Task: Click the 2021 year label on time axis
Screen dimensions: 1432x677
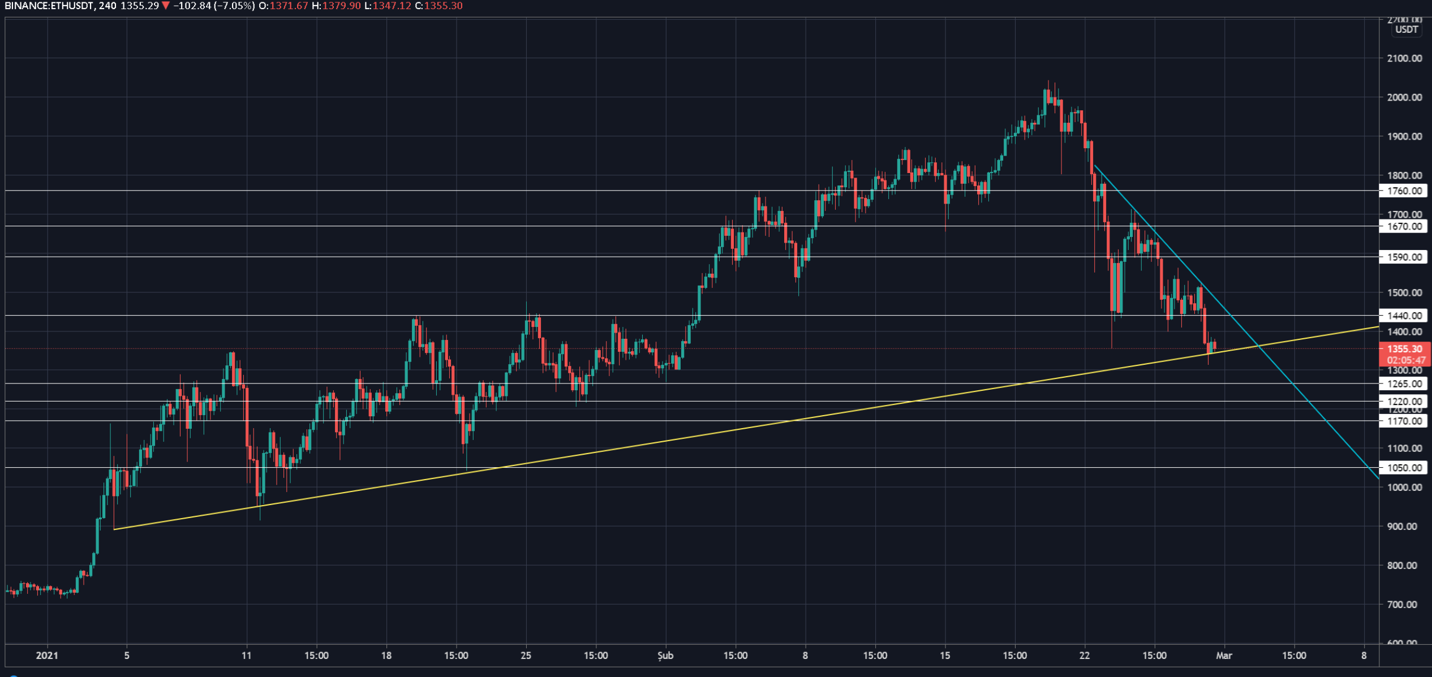Action: click(x=47, y=656)
